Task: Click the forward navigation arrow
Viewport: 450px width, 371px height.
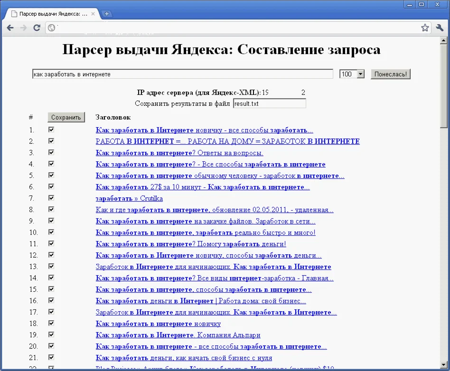Action: [23, 28]
